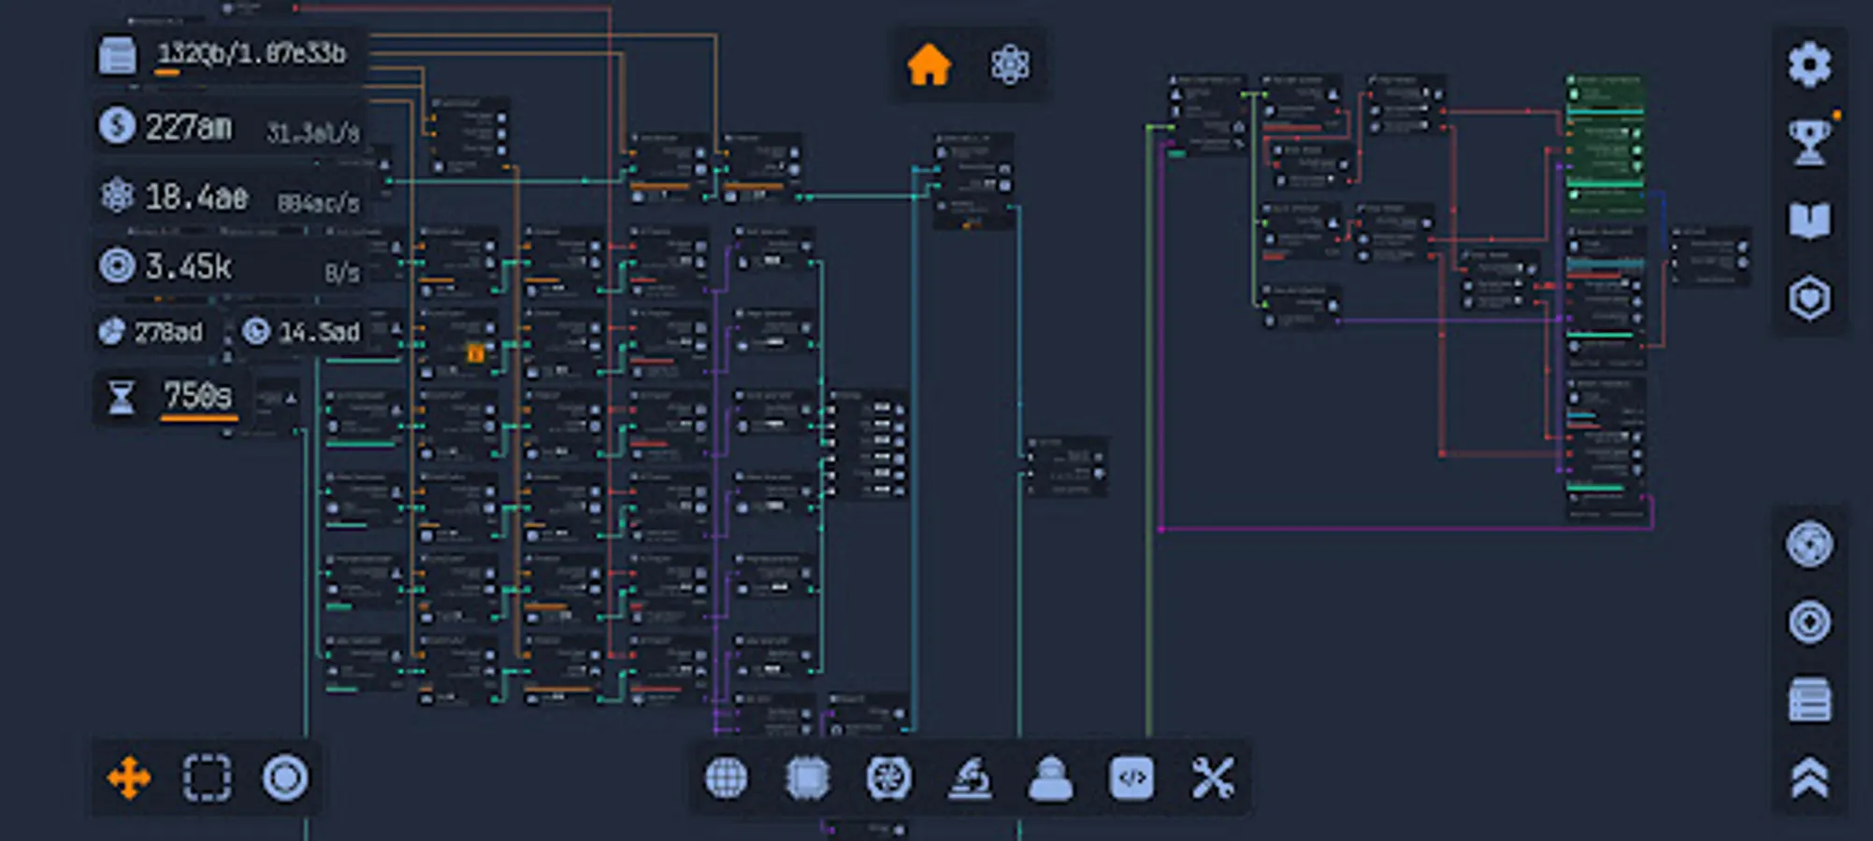Click the hourglass icon beside 750s

[x=122, y=397]
